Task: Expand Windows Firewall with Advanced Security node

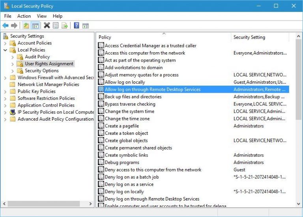Action: point(6,78)
